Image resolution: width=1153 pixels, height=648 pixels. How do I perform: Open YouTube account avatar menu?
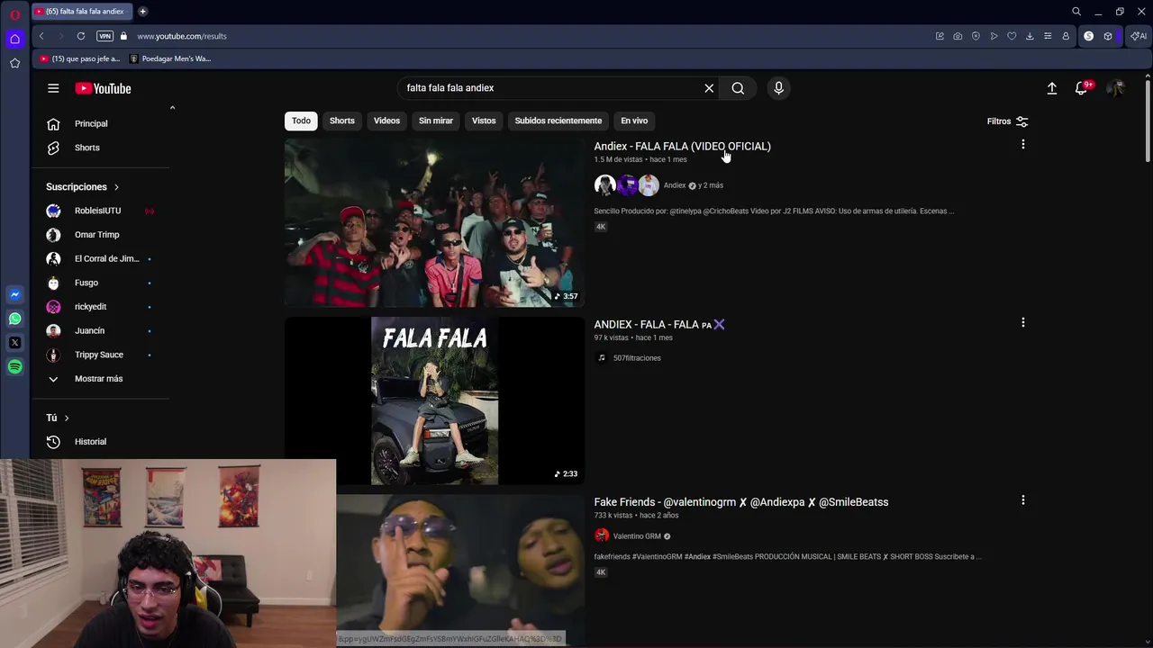click(x=1115, y=88)
